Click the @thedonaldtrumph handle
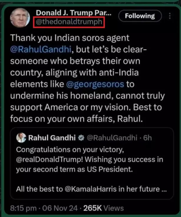The height and width of the screenshot is (217, 181). pyautogui.click(x=69, y=22)
